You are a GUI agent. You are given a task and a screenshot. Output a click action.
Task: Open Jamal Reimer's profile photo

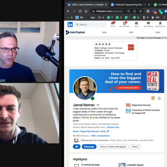(85, 88)
